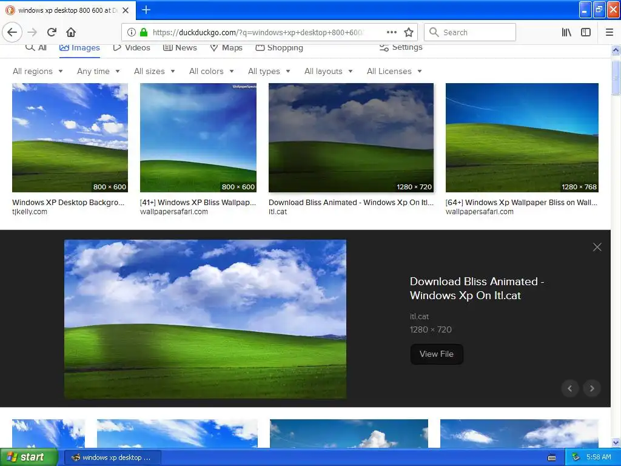Screen dimensions: 621x466
Task: Click the green secure padlock icon
Action: coord(144,32)
